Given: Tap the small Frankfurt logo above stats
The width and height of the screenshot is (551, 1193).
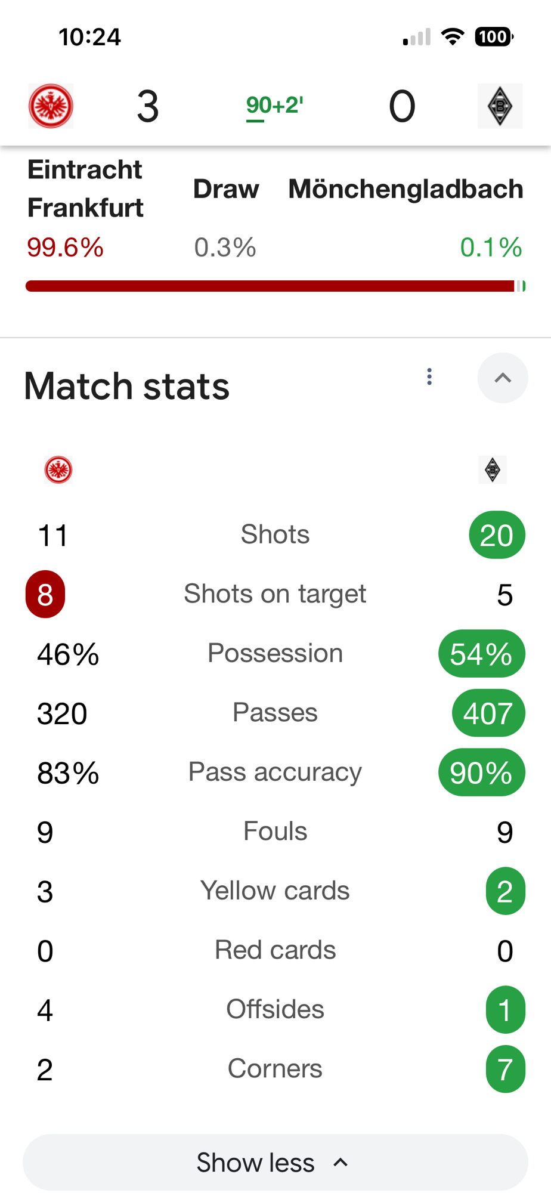Looking at the screenshot, I should (58, 469).
